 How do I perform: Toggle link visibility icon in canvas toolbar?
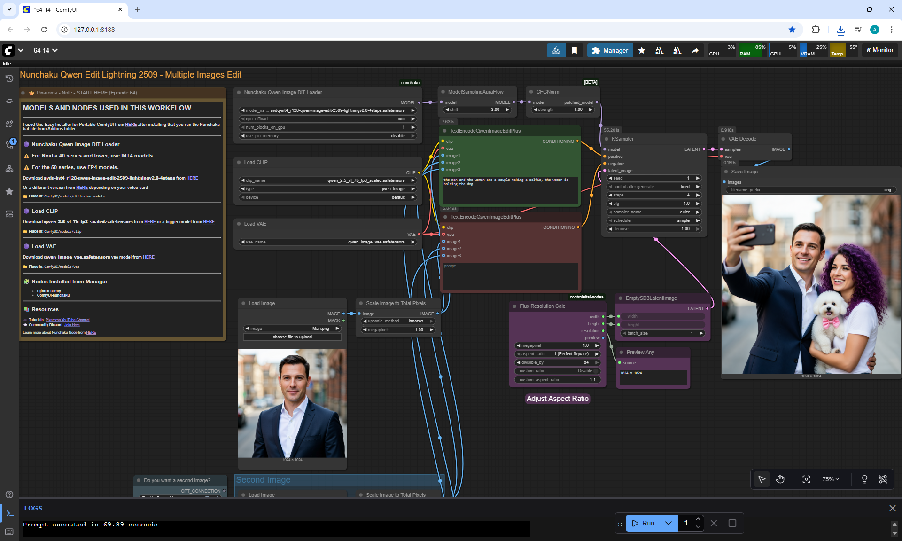point(883,479)
